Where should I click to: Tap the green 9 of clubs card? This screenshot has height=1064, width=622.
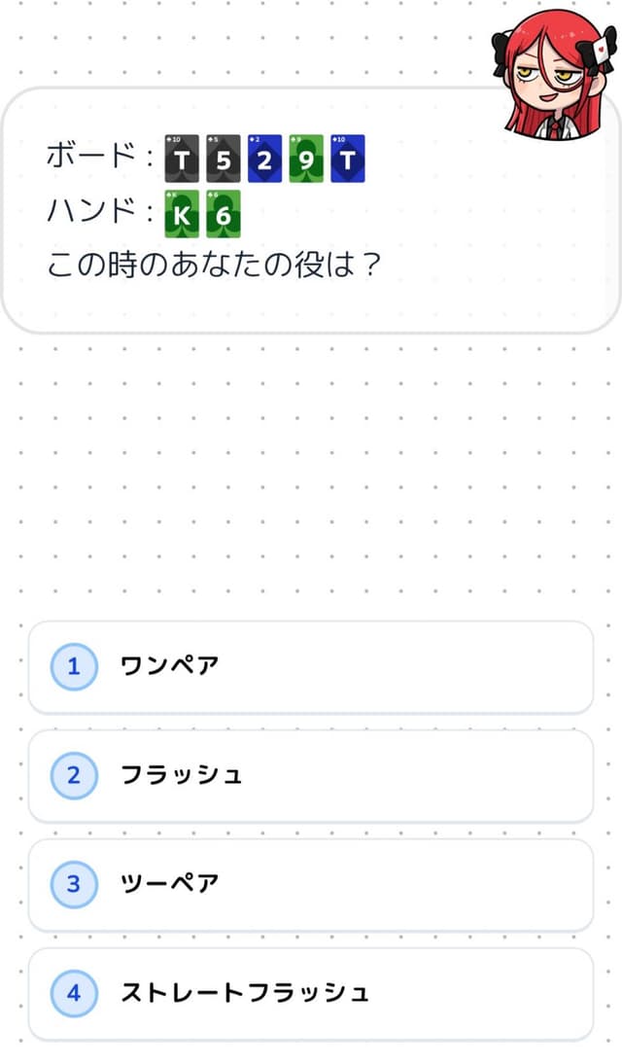306,159
